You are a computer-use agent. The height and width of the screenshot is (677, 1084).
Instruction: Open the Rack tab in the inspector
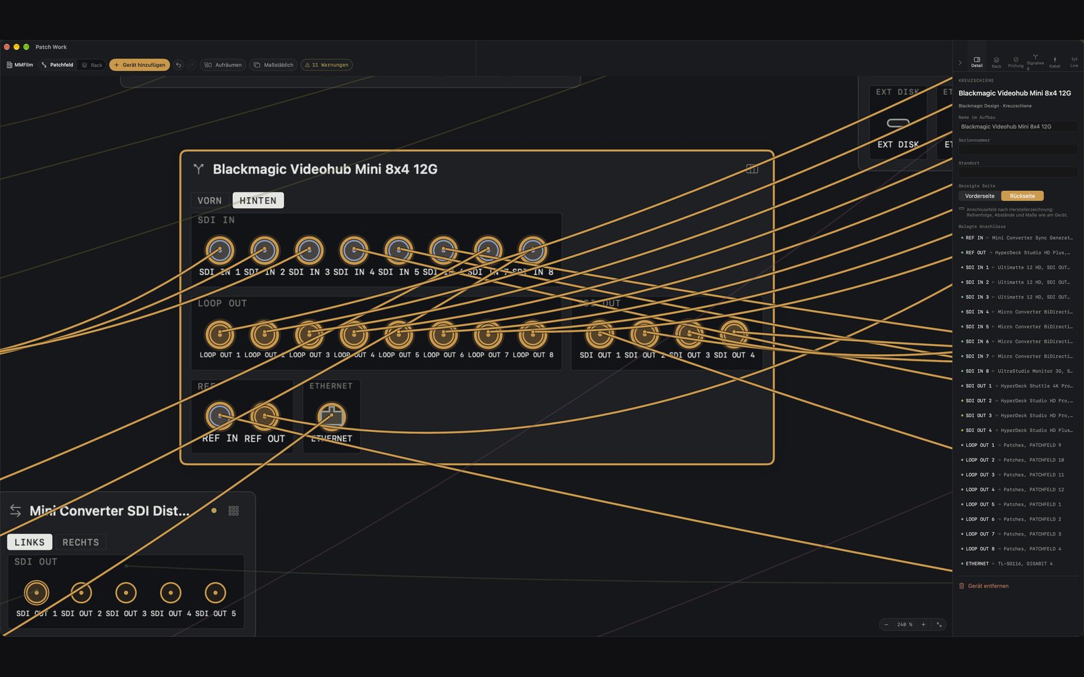click(997, 62)
